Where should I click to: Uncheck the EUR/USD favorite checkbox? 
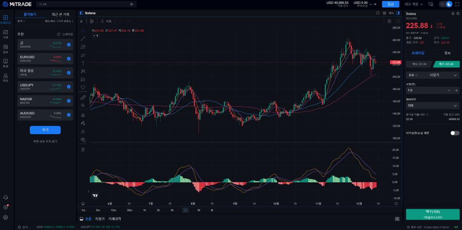(69, 59)
